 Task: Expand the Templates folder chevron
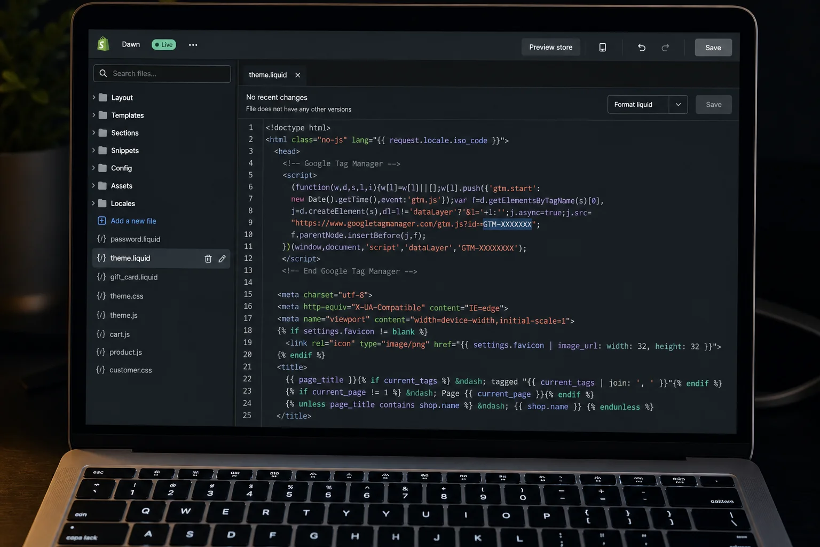tap(93, 115)
